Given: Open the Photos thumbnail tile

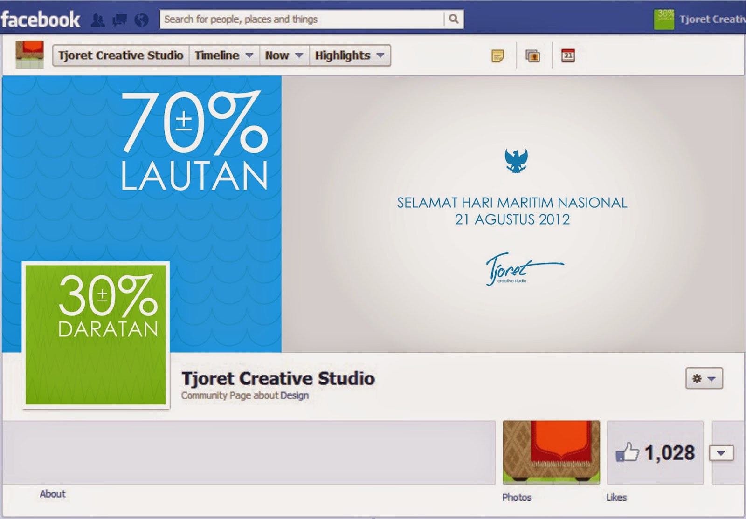Looking at the screenshot, I should coord(552,453).
